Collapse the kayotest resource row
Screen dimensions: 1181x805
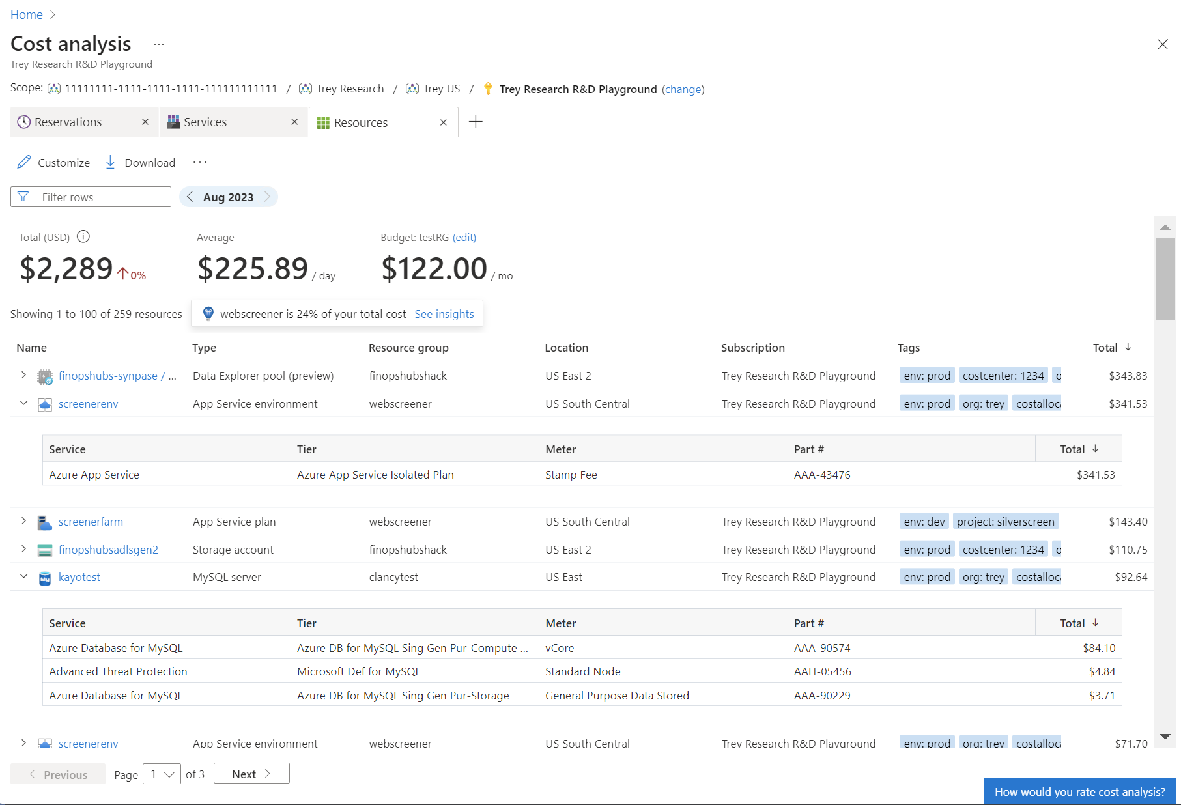point(23,576)
